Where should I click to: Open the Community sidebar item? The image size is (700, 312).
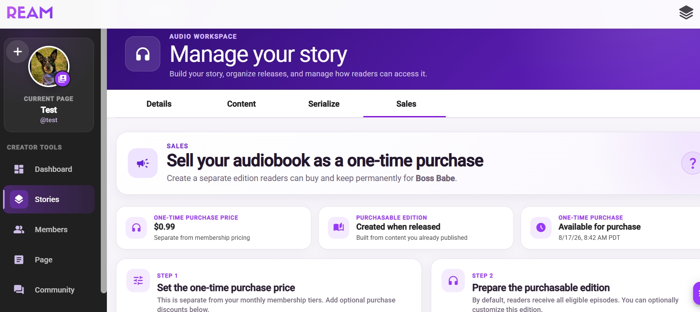[x=49, y=290]
